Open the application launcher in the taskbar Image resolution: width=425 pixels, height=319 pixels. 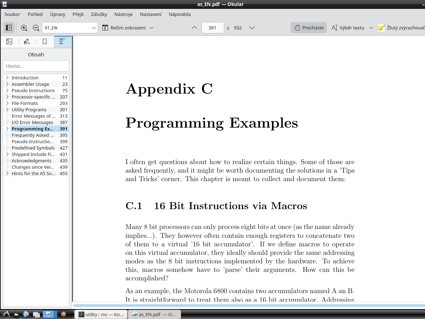pos(6,314)
